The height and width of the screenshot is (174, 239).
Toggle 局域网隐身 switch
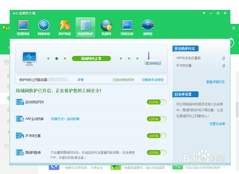pos(157,153)
